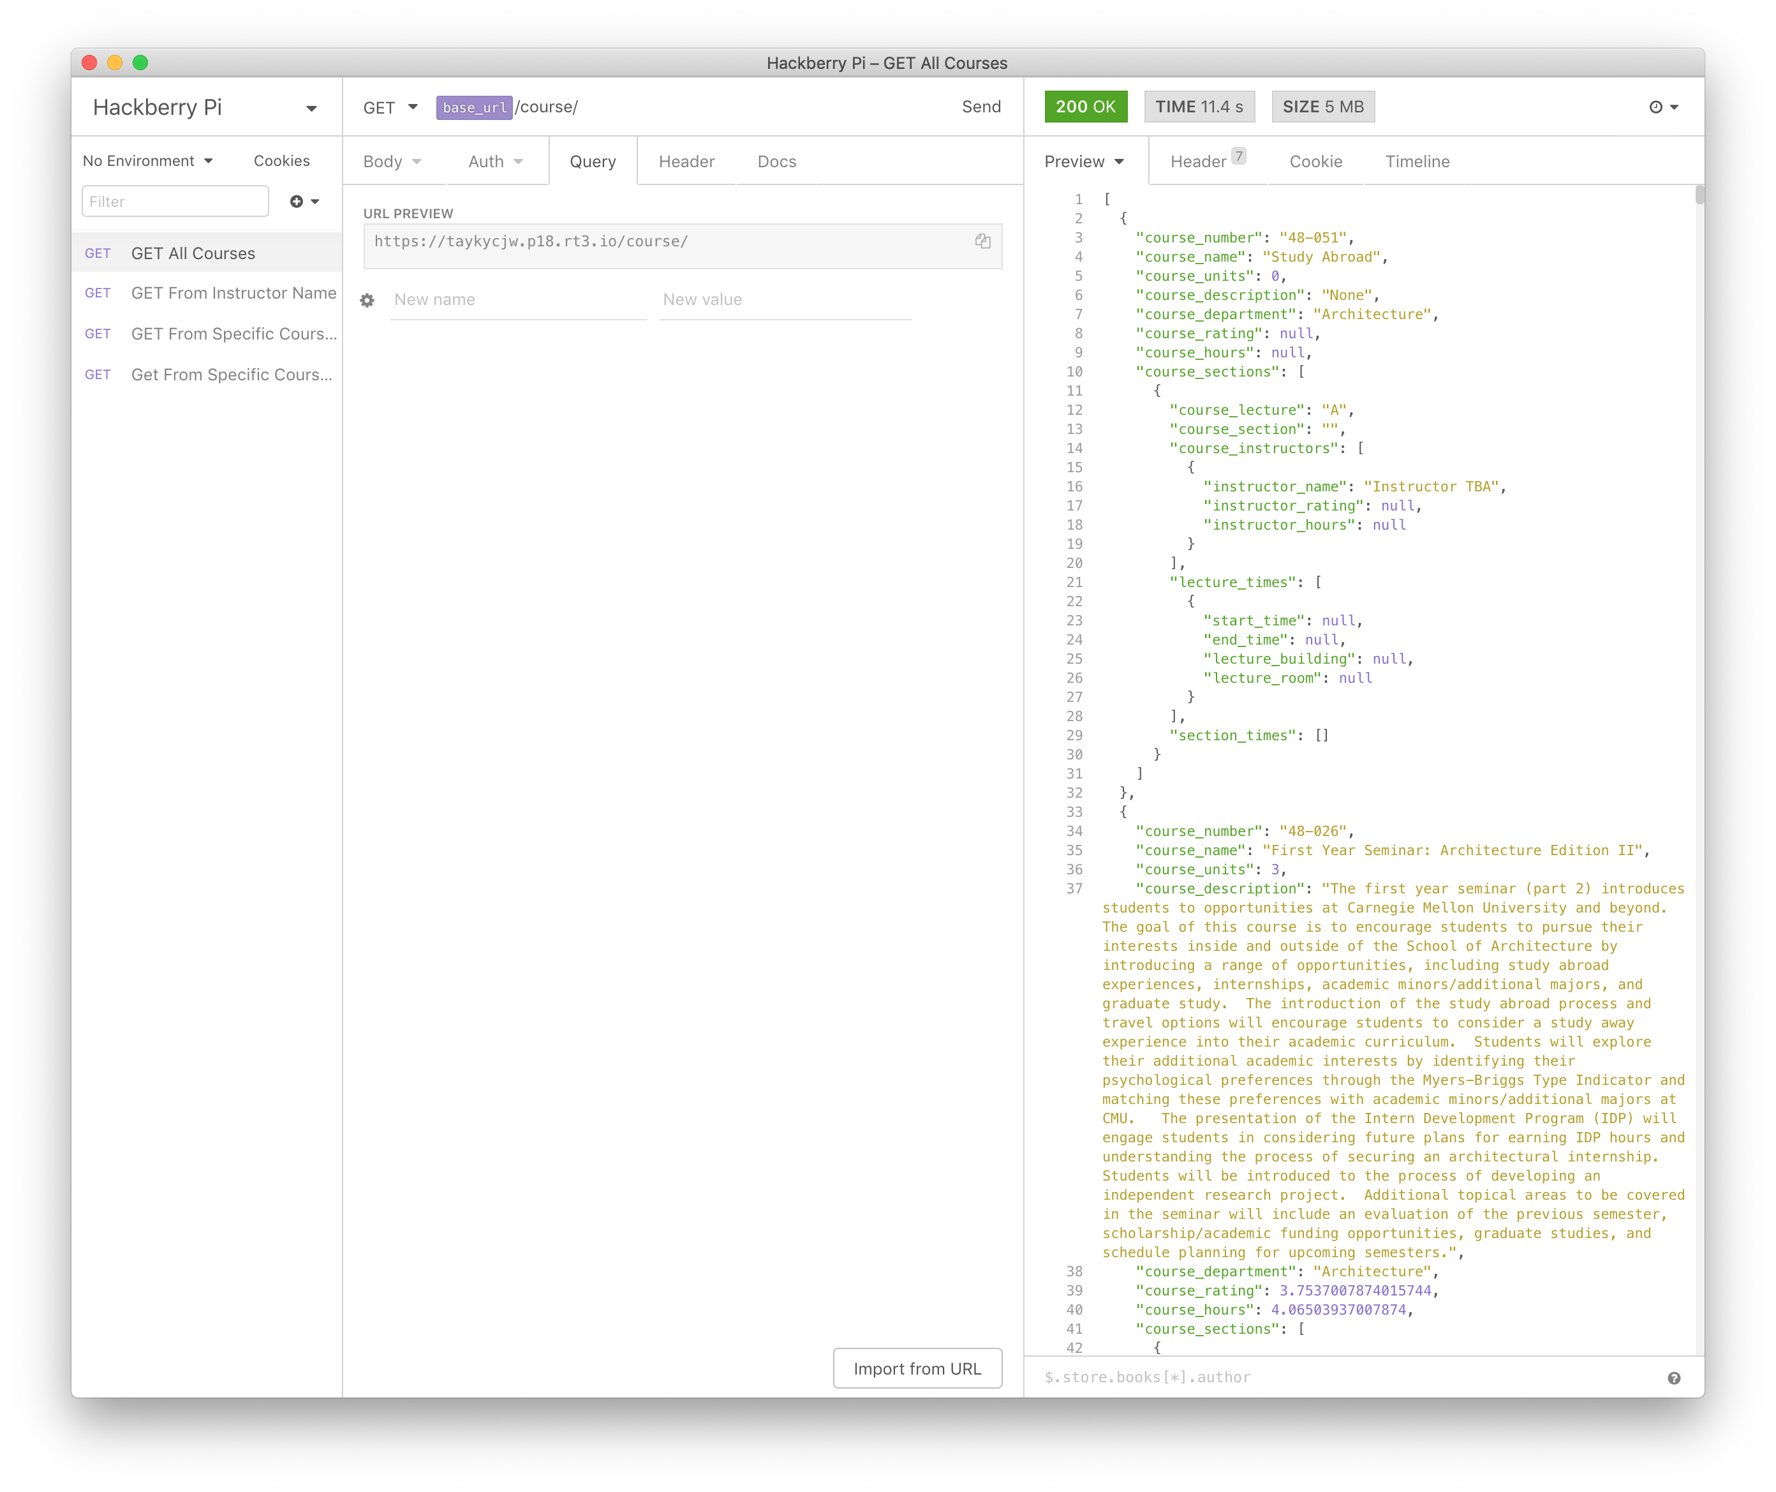Click the 200 OK status tag
This screenshot has height=1492, width=1776.
[x=1085, y=107]
